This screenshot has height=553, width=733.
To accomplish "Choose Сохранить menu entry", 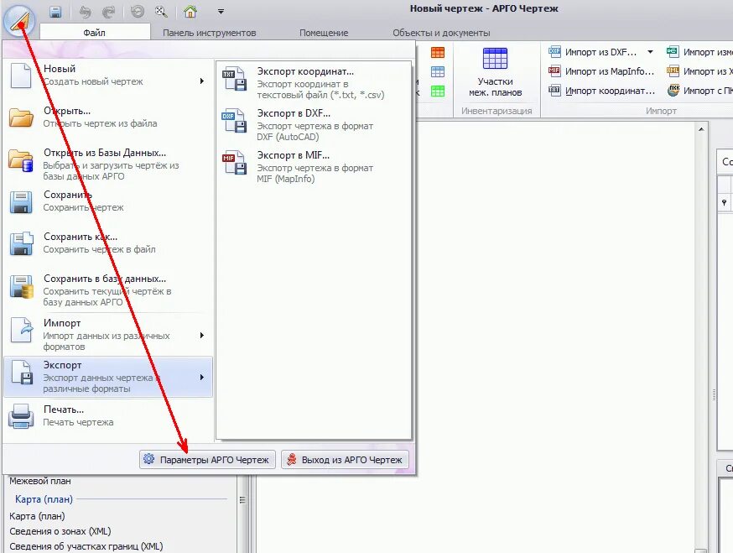I will (107, 201).
